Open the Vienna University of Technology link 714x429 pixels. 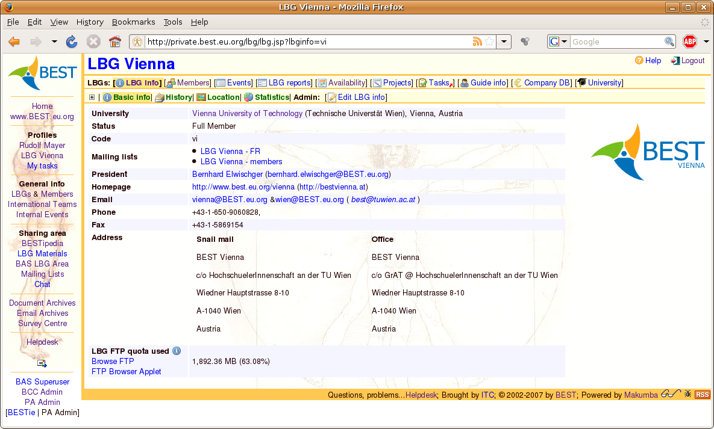pyautogui.click(x=247, y=113)
